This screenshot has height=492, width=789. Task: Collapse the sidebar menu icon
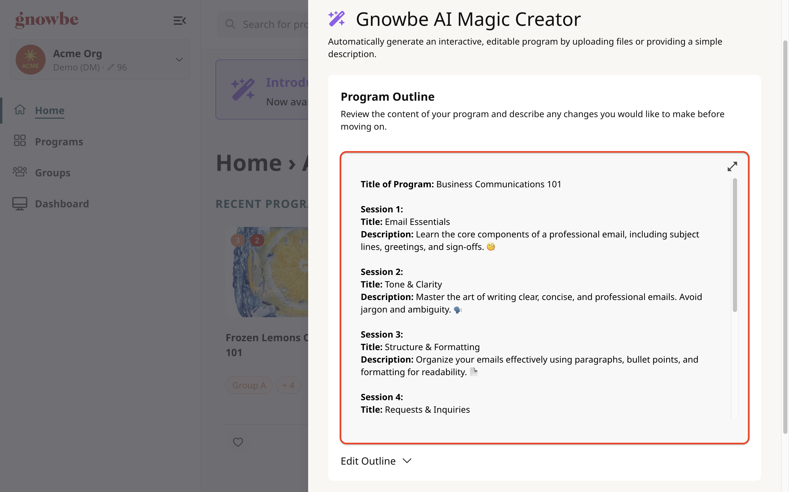point(179,21)
